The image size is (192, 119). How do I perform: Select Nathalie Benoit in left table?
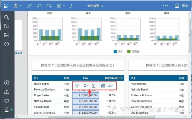click(43, 101)
